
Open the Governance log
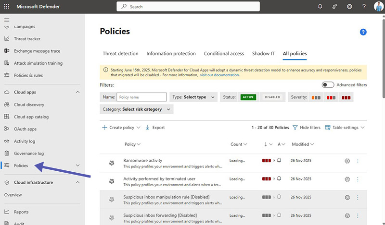click(x=29, y=154)
